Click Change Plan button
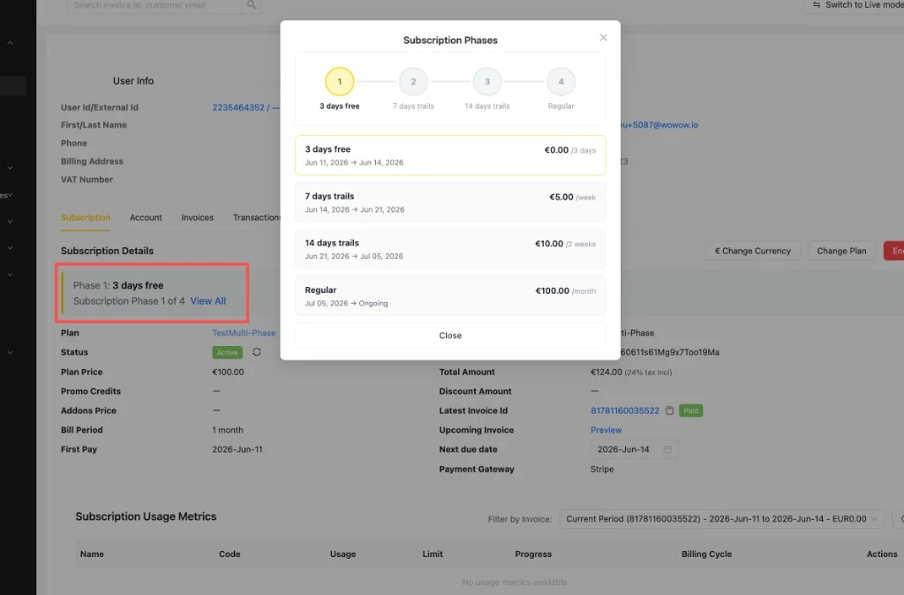This screenshot has width=904, height=595. click(x=841, y=251)
